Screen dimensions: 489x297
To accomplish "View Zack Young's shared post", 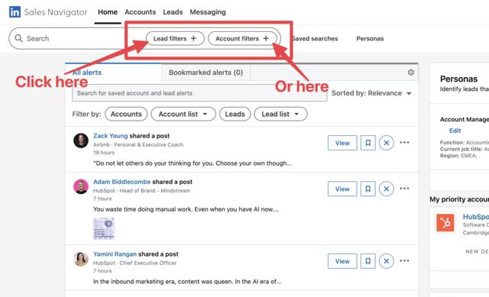I will [x=342, y=143].
